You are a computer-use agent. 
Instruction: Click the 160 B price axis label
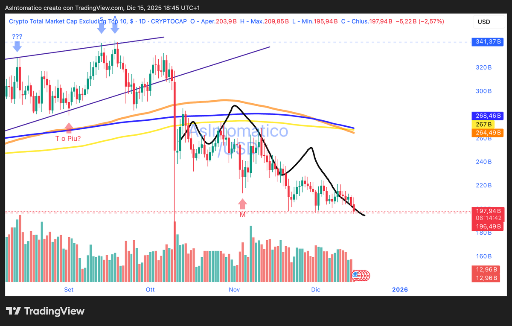point(484,256)
